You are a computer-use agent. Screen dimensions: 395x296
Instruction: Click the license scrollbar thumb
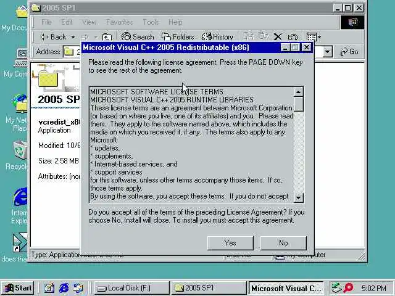[299, 104]
